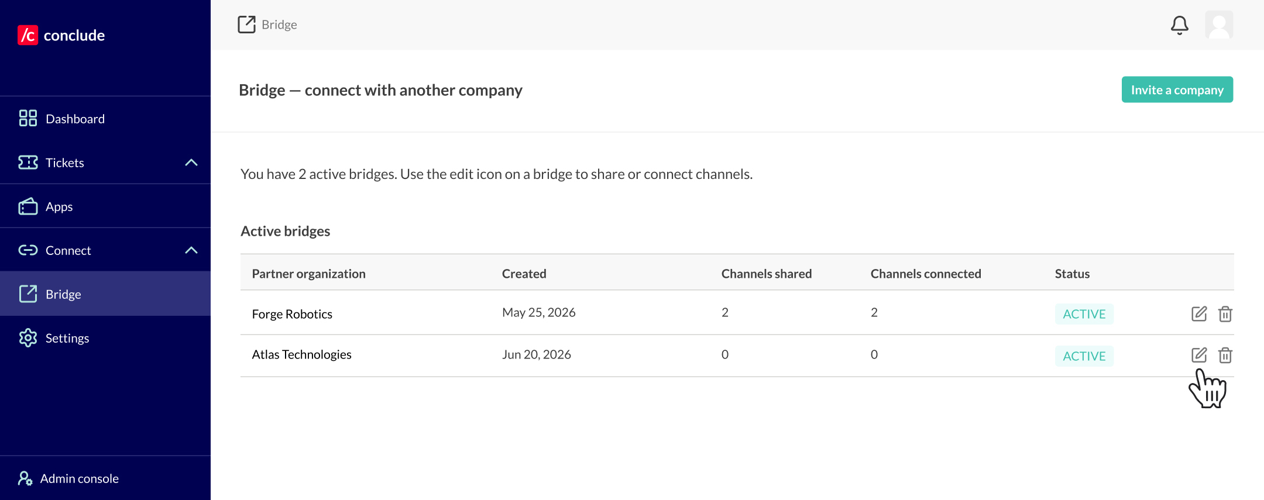Click Invite a company button
The image size is (1264, 500).
(1177, 89)
